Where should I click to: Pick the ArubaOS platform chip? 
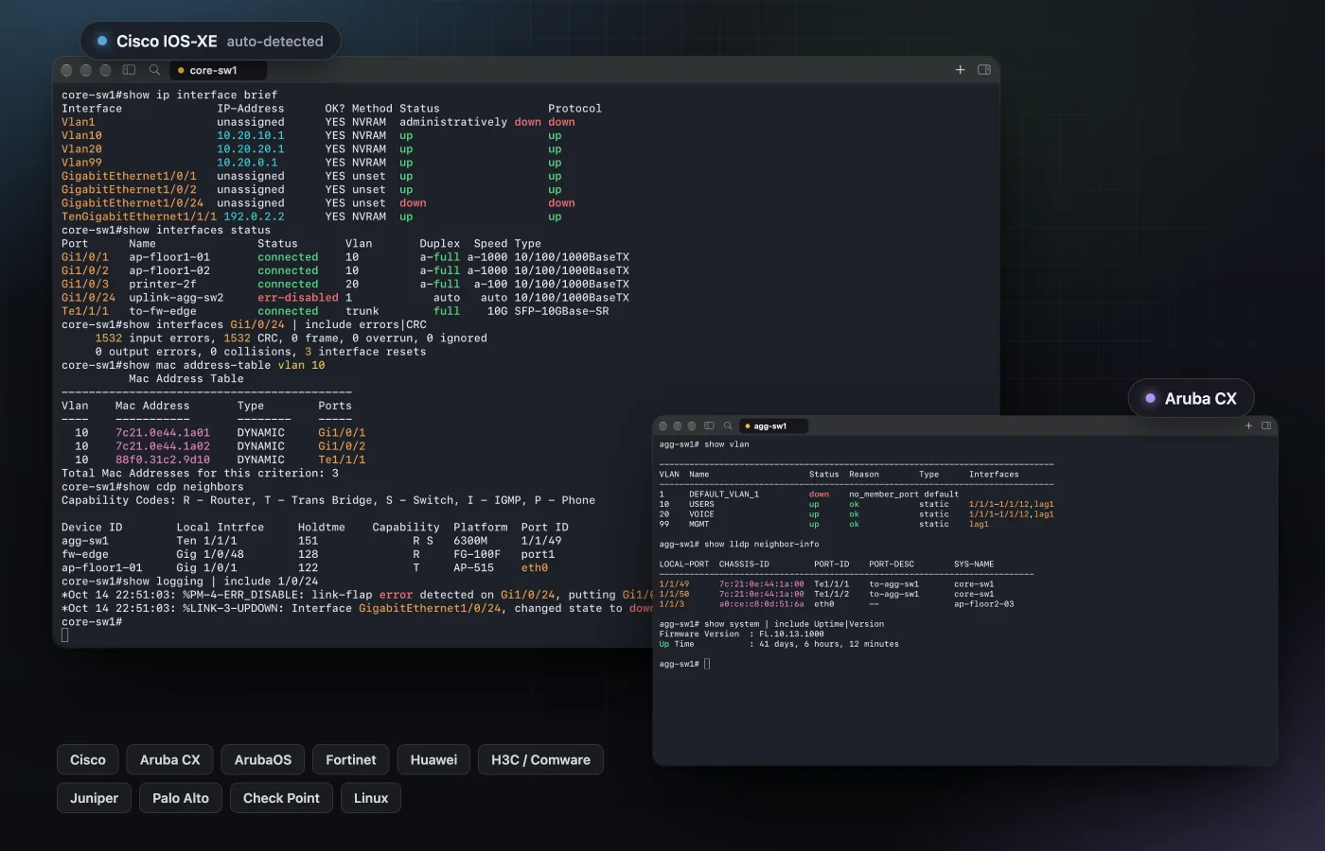263,760
